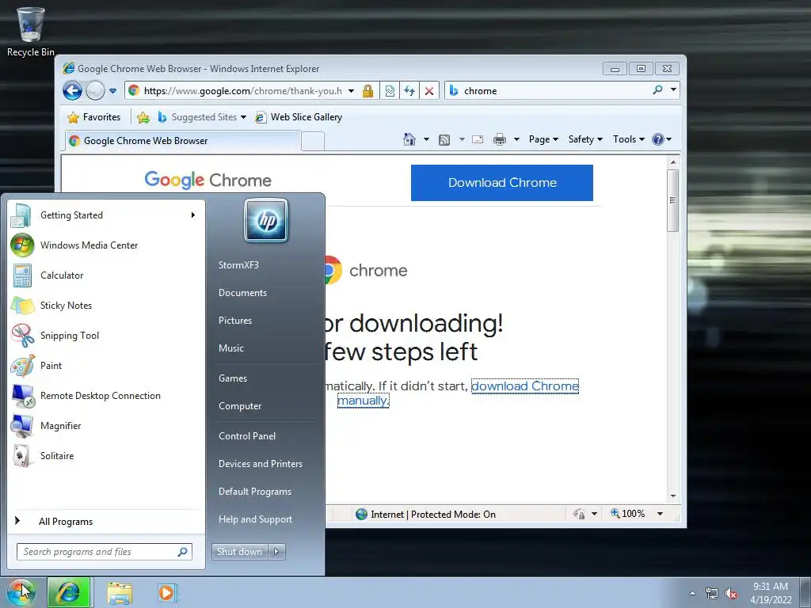Screen dimensions: 811x608
Task: Click the muted volume tray icon
Action: pyautogui.click(x=731, y=594)
